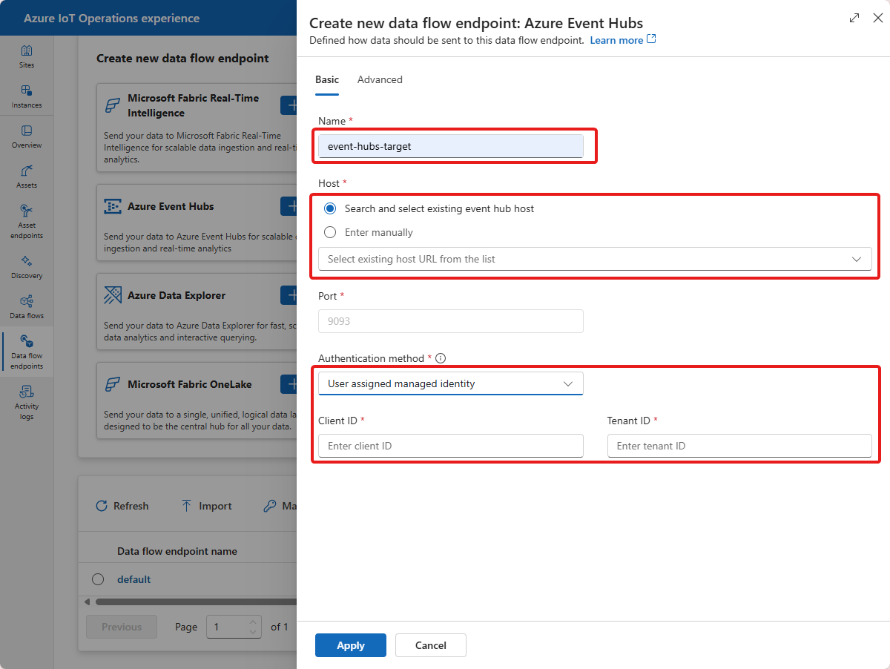The height and width of the screenshot is (669, 890).
Task: Select the 'Enter manually' host option
Action: [x=330, y=232]
